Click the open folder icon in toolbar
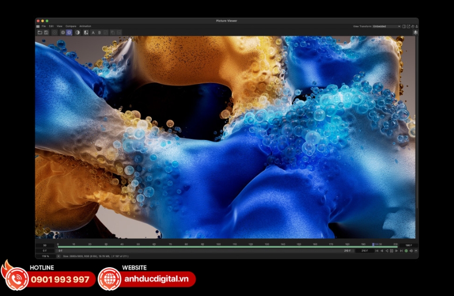 [x=40, y=33]
